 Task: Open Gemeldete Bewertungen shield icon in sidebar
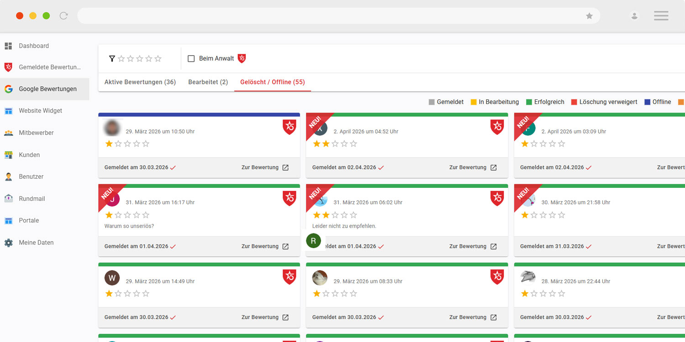pos(8,67)
